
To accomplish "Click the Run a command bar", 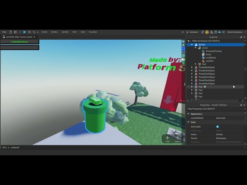I will 123,147.
